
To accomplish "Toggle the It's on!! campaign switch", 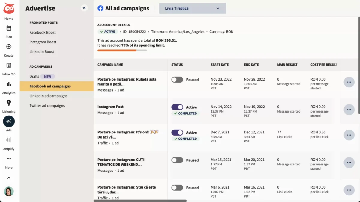I will point(177,133).
